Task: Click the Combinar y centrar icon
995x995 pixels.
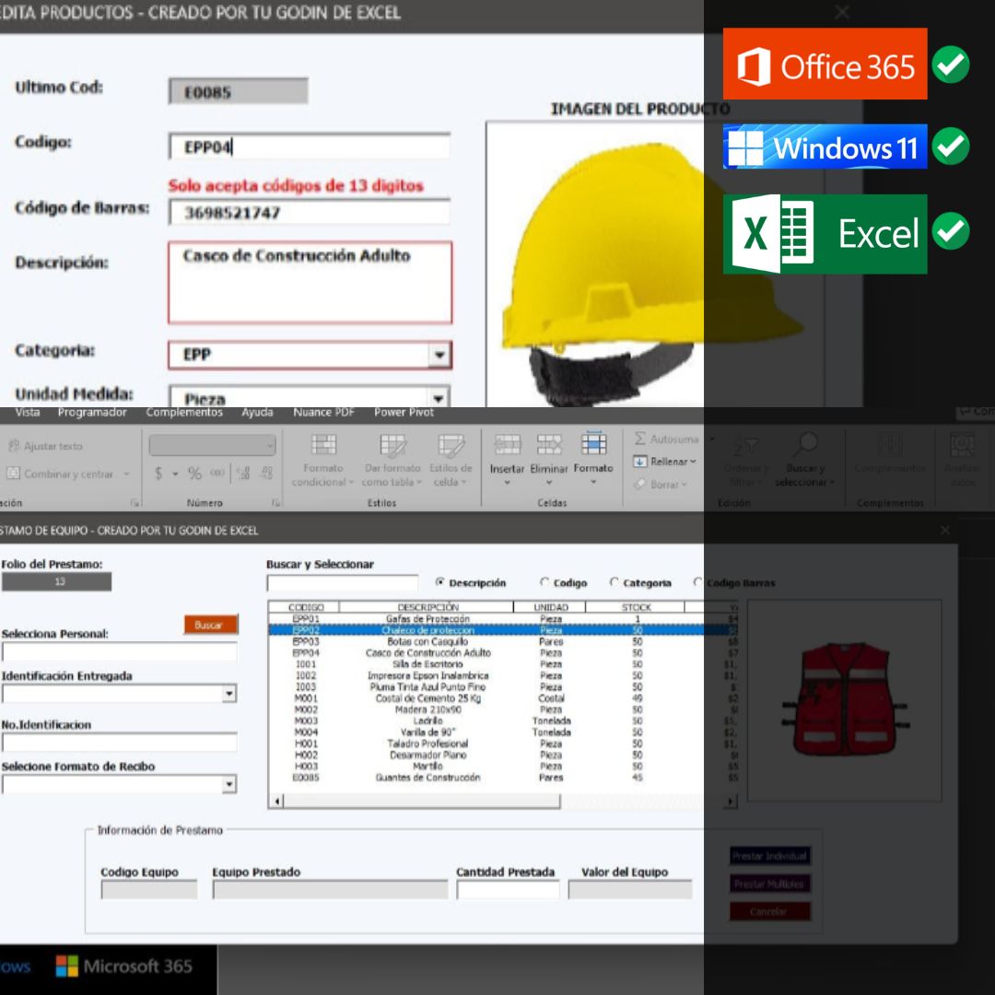Action: (x=13, y=474)
